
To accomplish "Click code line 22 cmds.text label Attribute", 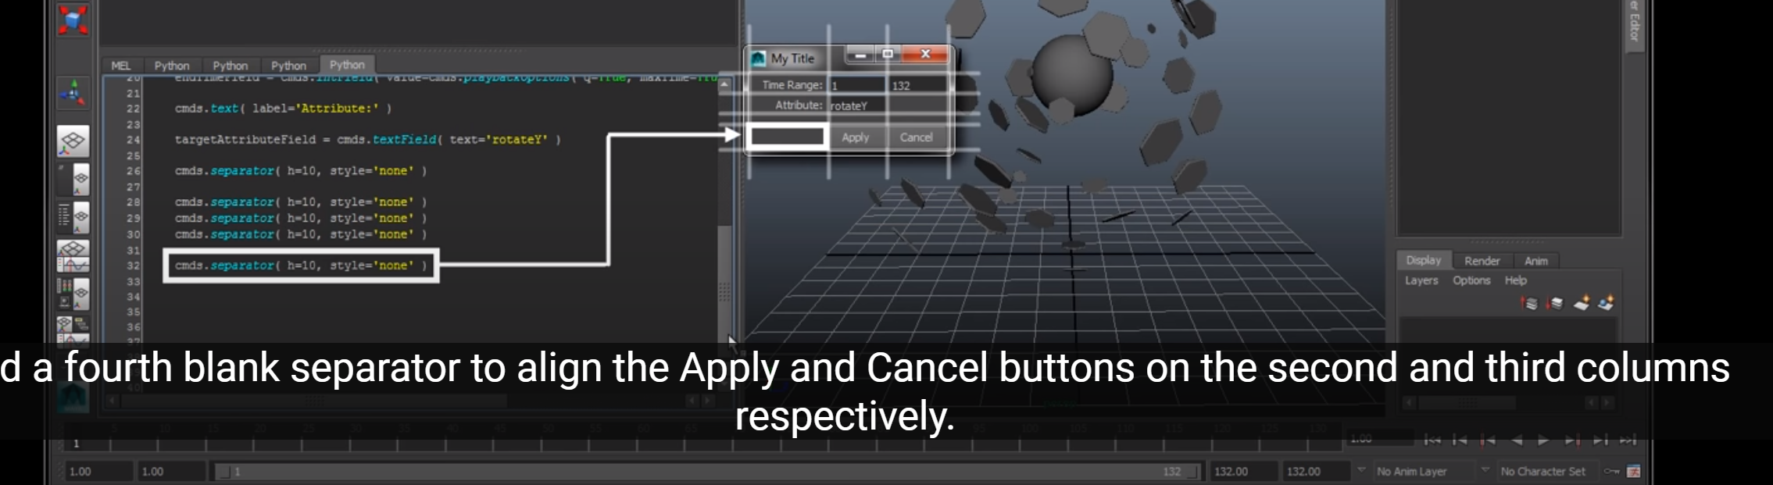I will (284, 109).
